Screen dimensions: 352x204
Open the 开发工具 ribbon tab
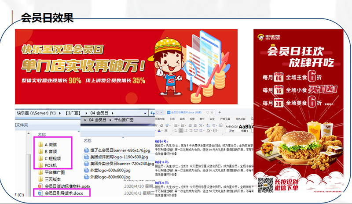(x=225, y=119)
